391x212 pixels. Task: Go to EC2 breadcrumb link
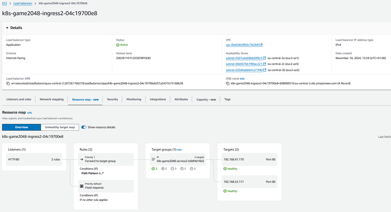(x=5, y=3)
